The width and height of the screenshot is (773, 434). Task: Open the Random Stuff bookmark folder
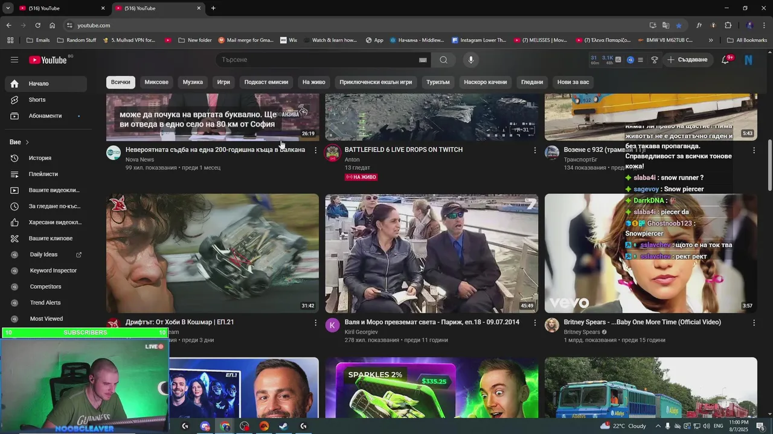pos(77,40)
